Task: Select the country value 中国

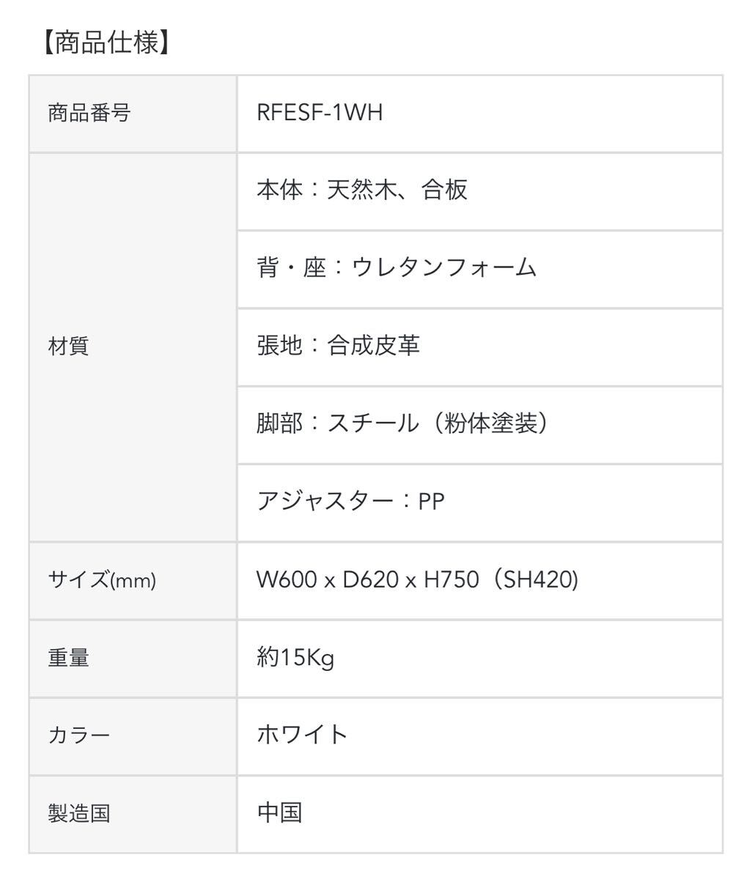Action: tap(279, 812)
